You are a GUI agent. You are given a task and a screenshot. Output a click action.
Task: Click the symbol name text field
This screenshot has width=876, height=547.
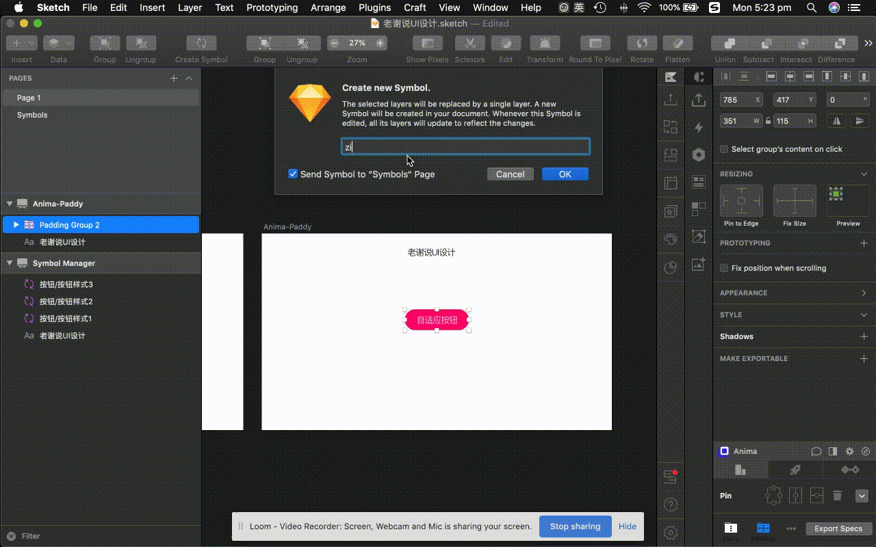[465, 146]
